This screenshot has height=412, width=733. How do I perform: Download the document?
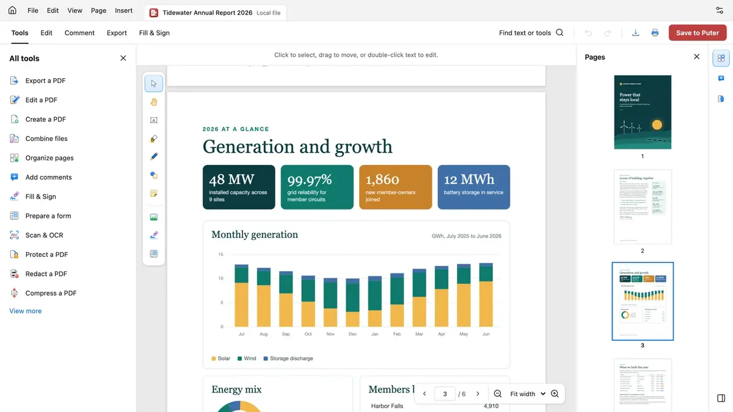coord(635,33)
